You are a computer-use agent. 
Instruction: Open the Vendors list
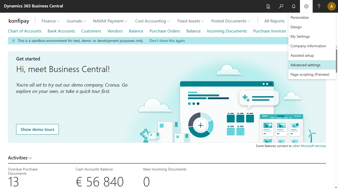[115, 31]
